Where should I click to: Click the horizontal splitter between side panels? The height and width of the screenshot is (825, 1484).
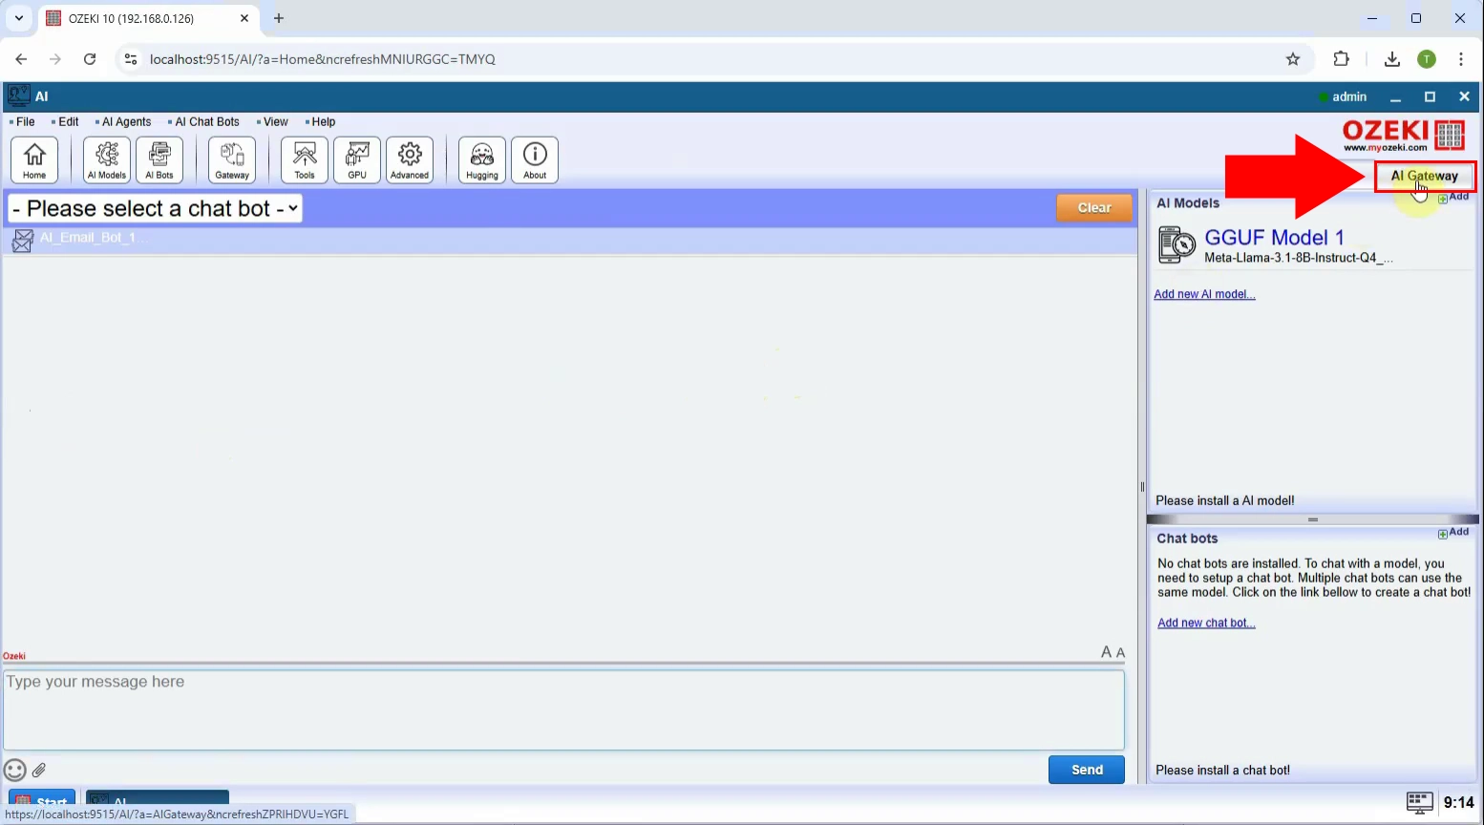click(x=1313, y=519)
